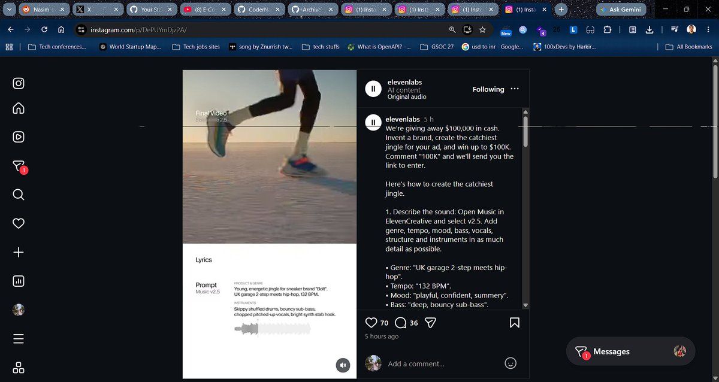
Task: Go back with the browser back arrow
Action: click(11, 29)
